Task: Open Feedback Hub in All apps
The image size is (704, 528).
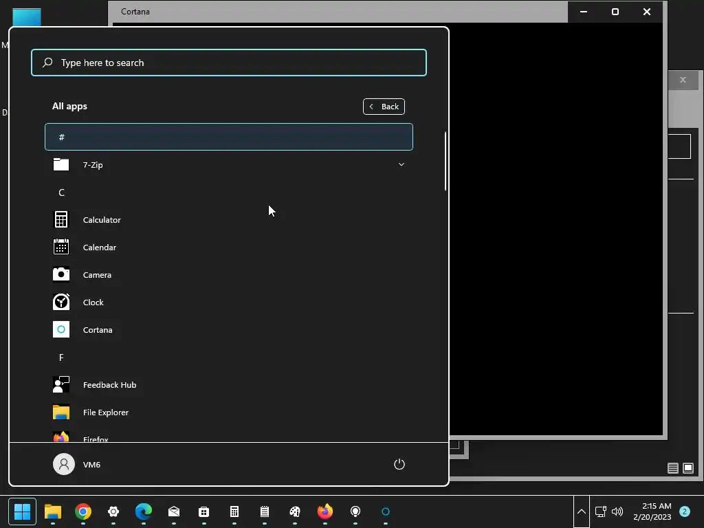Action: [228, 385]
